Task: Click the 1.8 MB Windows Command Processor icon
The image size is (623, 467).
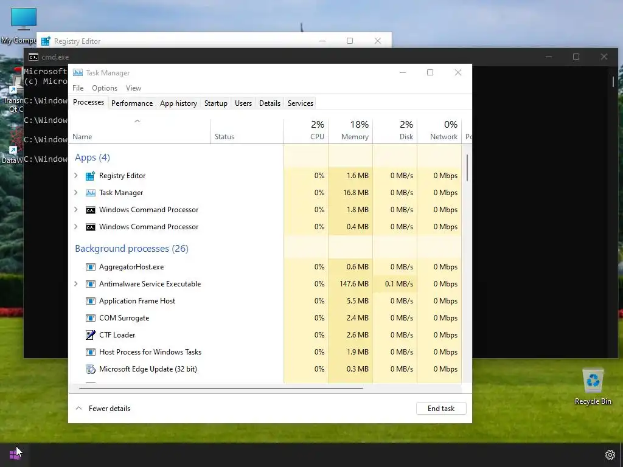Action: [91, 210]
